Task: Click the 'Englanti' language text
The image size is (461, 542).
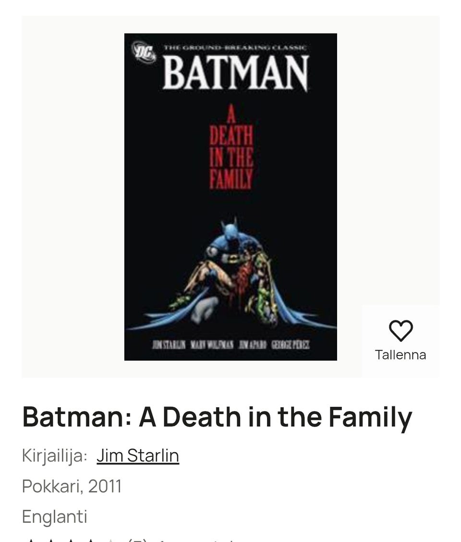Action: pyautogui.click(x=54, y=517)
